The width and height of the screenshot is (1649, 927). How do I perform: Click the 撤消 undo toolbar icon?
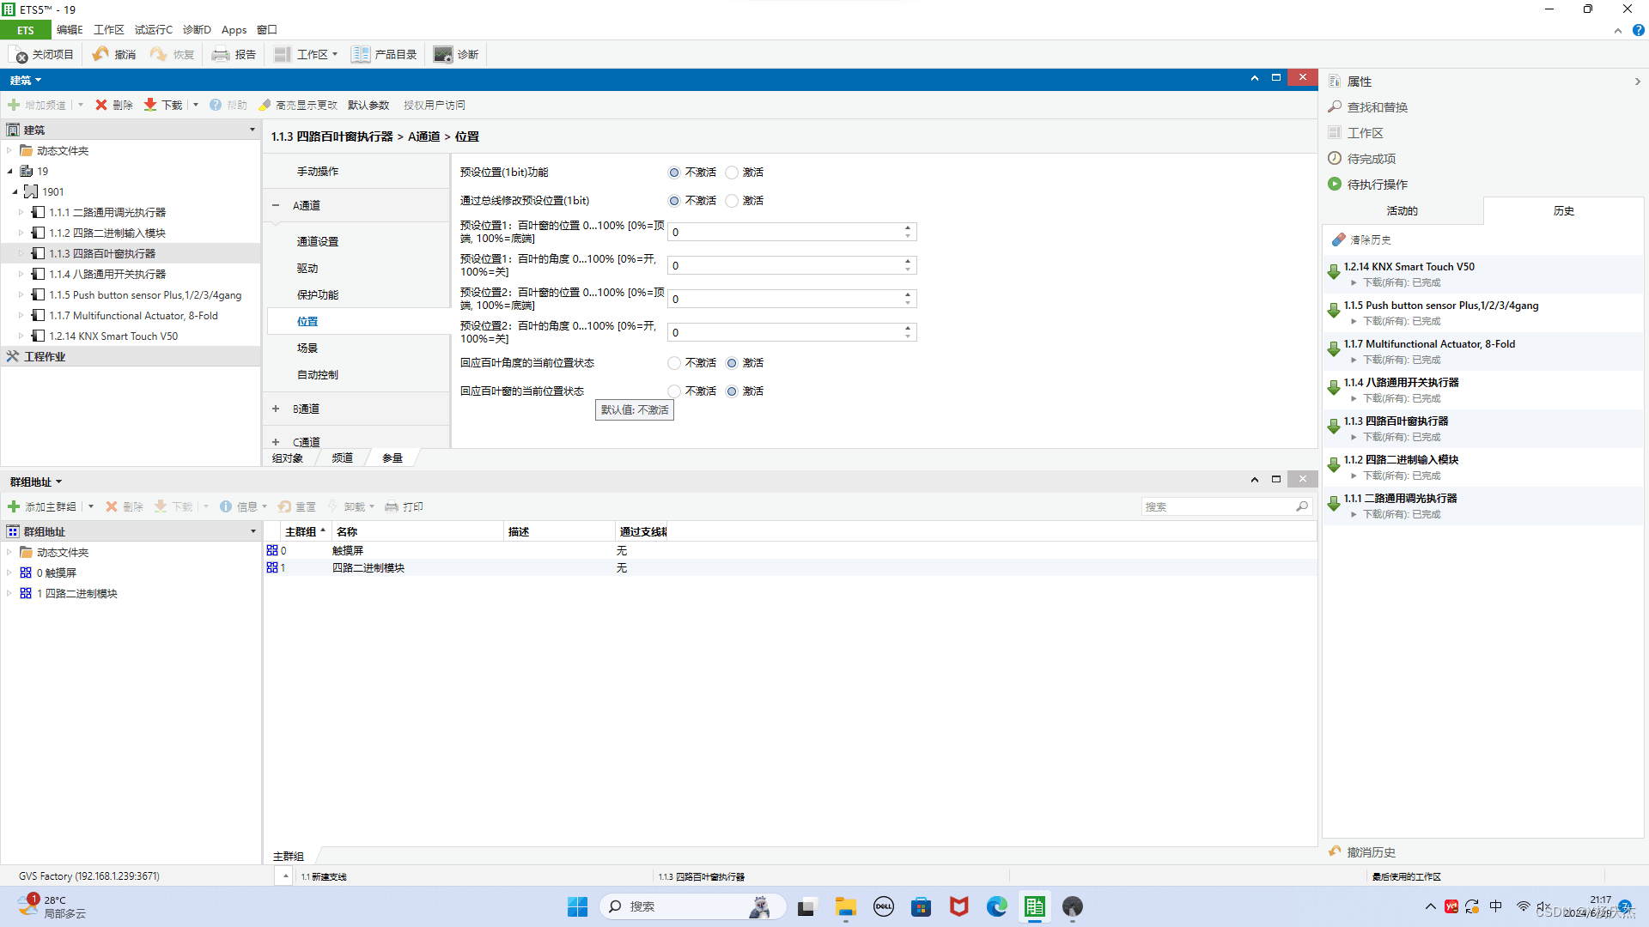pos(101,54)
